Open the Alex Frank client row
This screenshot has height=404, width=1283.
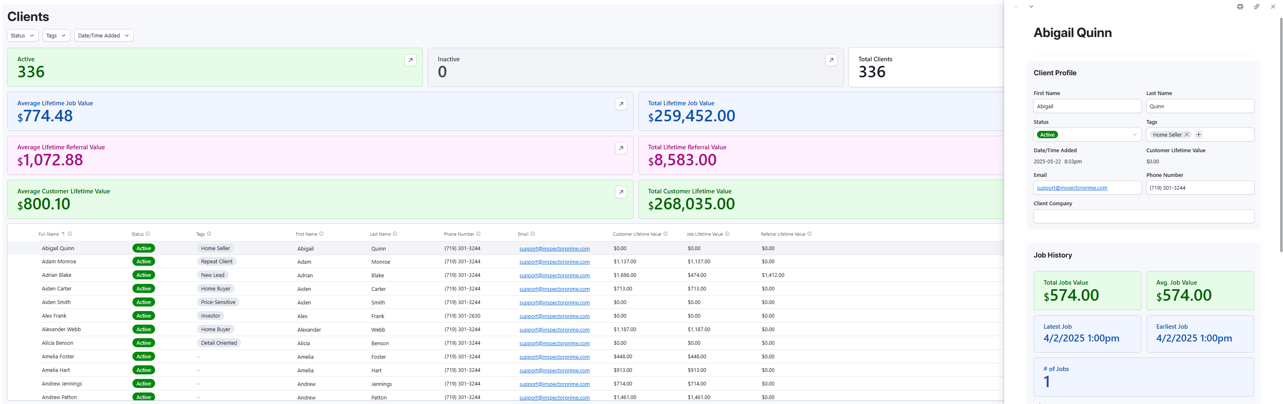point(54,316)
